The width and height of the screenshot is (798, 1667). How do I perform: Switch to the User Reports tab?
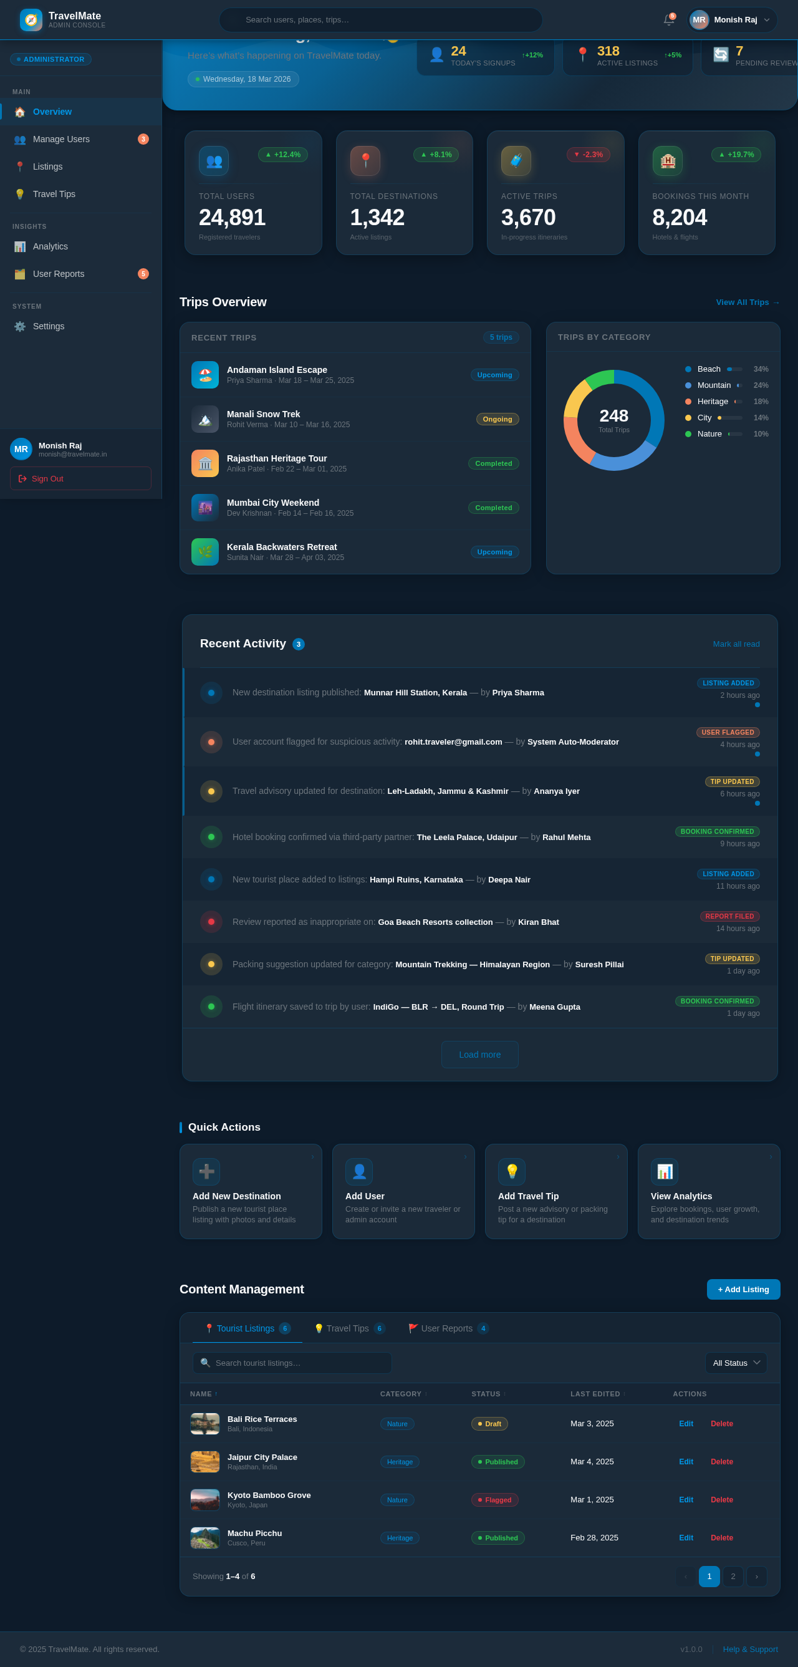pyautogui.click(x=448, y=1328)
